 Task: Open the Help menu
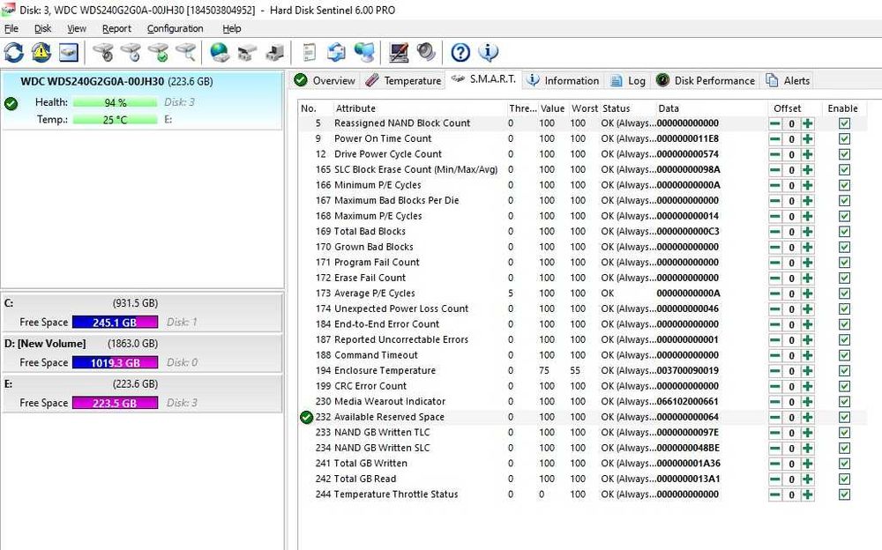point(231,29)
